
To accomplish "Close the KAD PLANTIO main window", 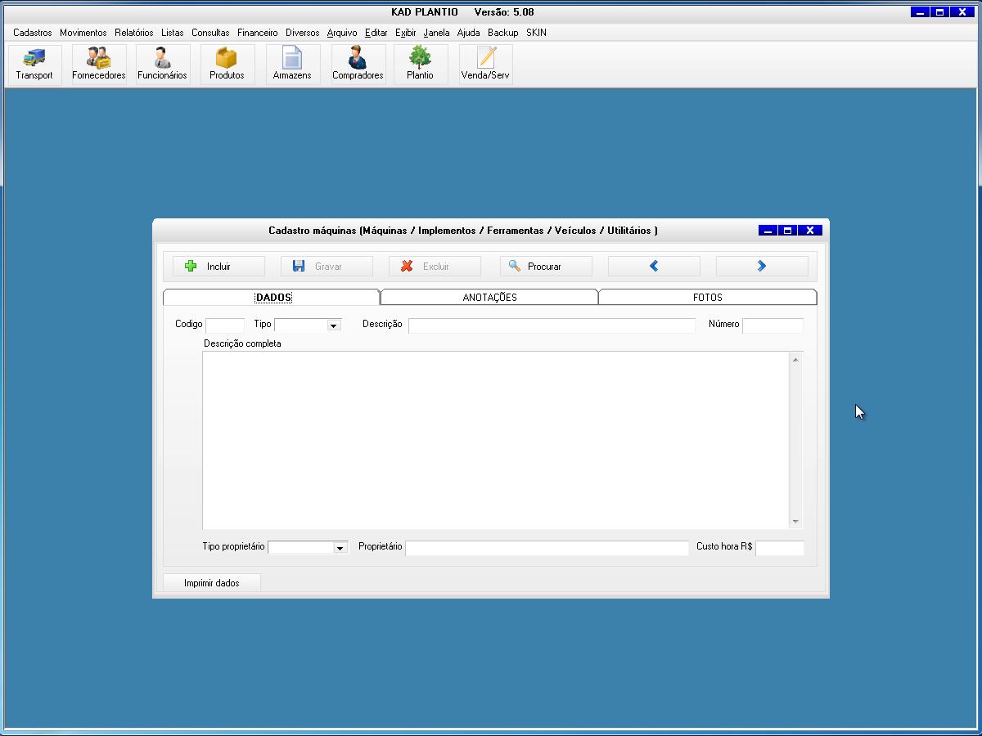I will click(x=963, y=12).
